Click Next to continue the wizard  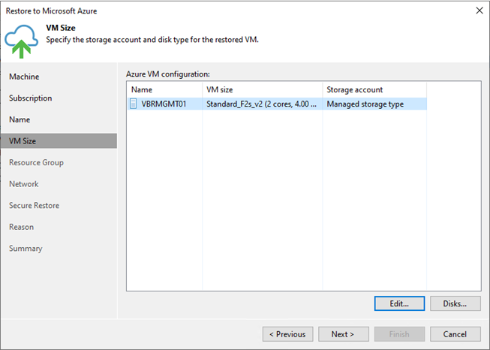(x=341, y=334)
